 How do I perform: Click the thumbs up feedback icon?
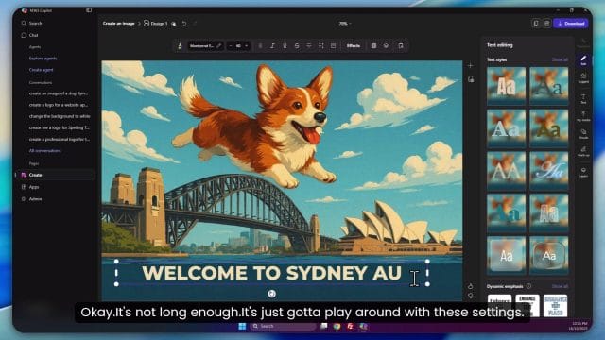[471, 286]
